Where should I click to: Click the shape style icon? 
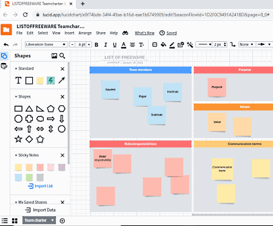[x=155, y=44]
